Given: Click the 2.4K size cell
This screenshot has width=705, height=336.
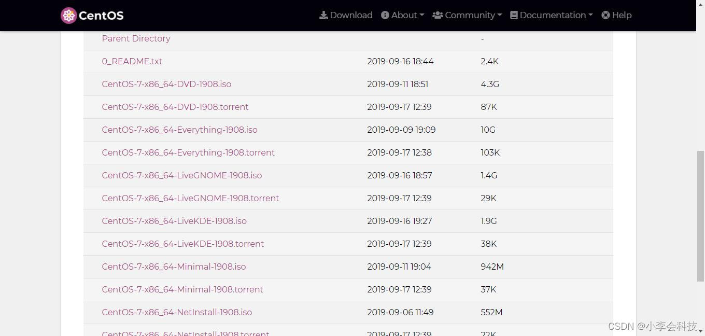Looking at the screenshot, I should 489,61.
